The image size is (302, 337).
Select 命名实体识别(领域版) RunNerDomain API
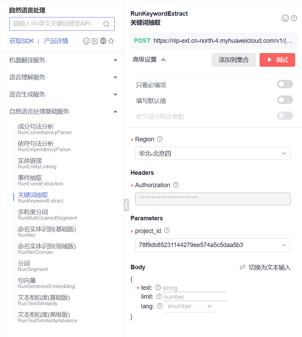click(x=47, y=249)
